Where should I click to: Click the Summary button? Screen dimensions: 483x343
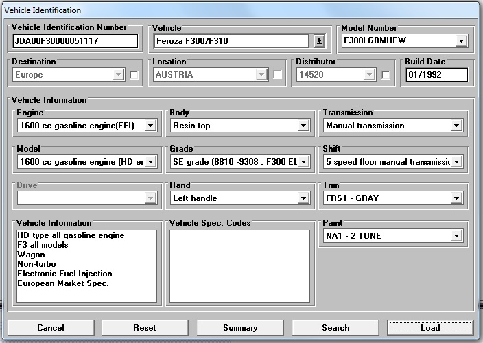point(240,328)
